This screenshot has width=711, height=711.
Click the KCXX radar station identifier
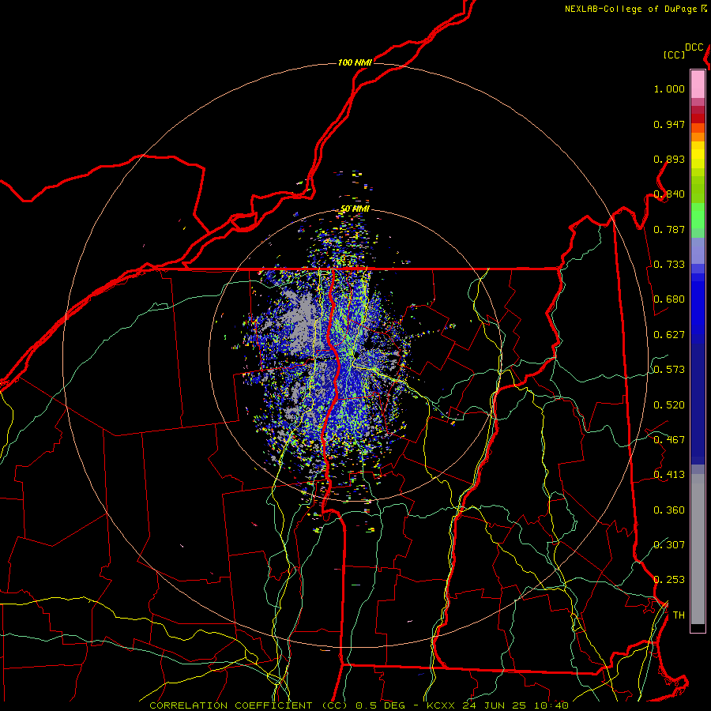(440, 705)
